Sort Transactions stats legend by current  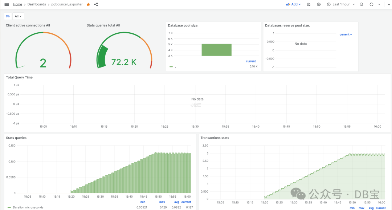pyautogui.click(x=381, y=208)
